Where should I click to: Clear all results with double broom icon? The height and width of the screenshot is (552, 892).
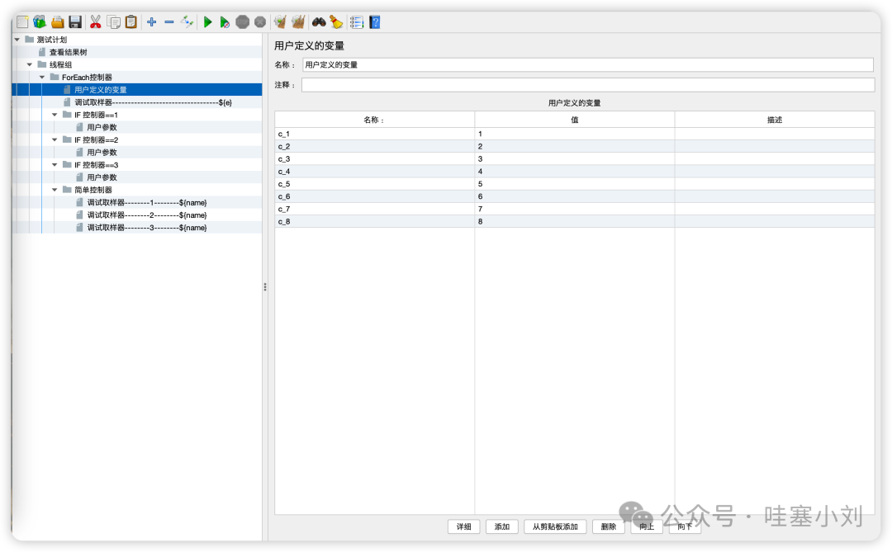[298, 22]
